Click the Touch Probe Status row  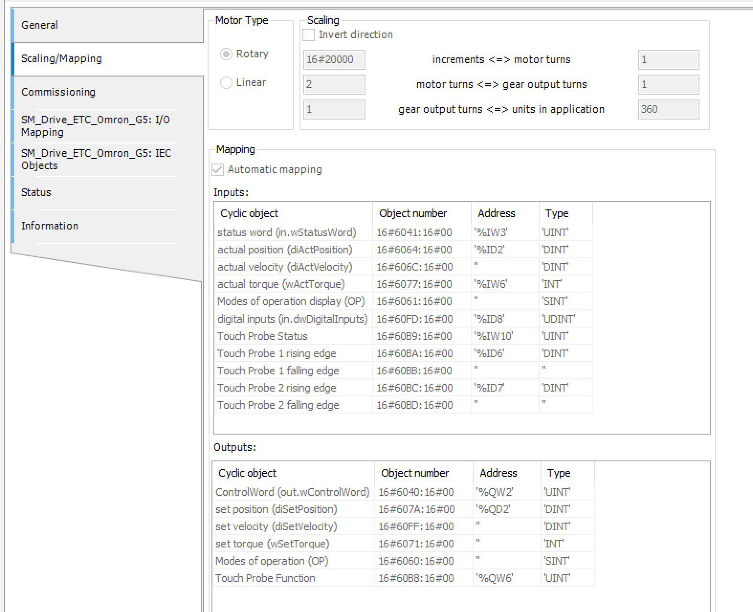tap(262, 336)
